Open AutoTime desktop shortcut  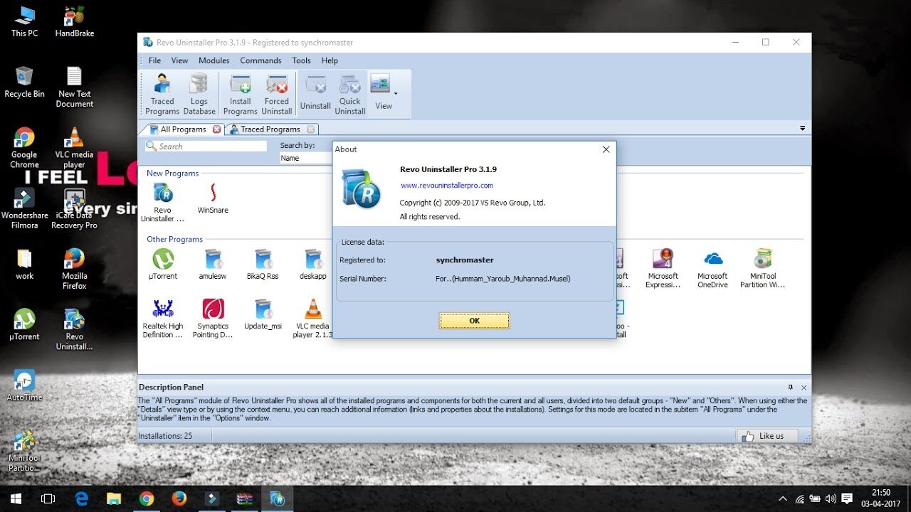coord(24,385)
